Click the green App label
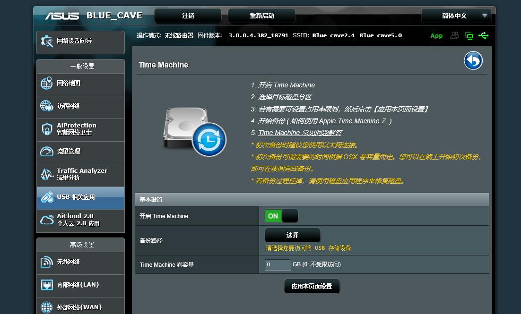Viewport: 521px width, 314px height. pyautogui.click(x=436, y=36)
